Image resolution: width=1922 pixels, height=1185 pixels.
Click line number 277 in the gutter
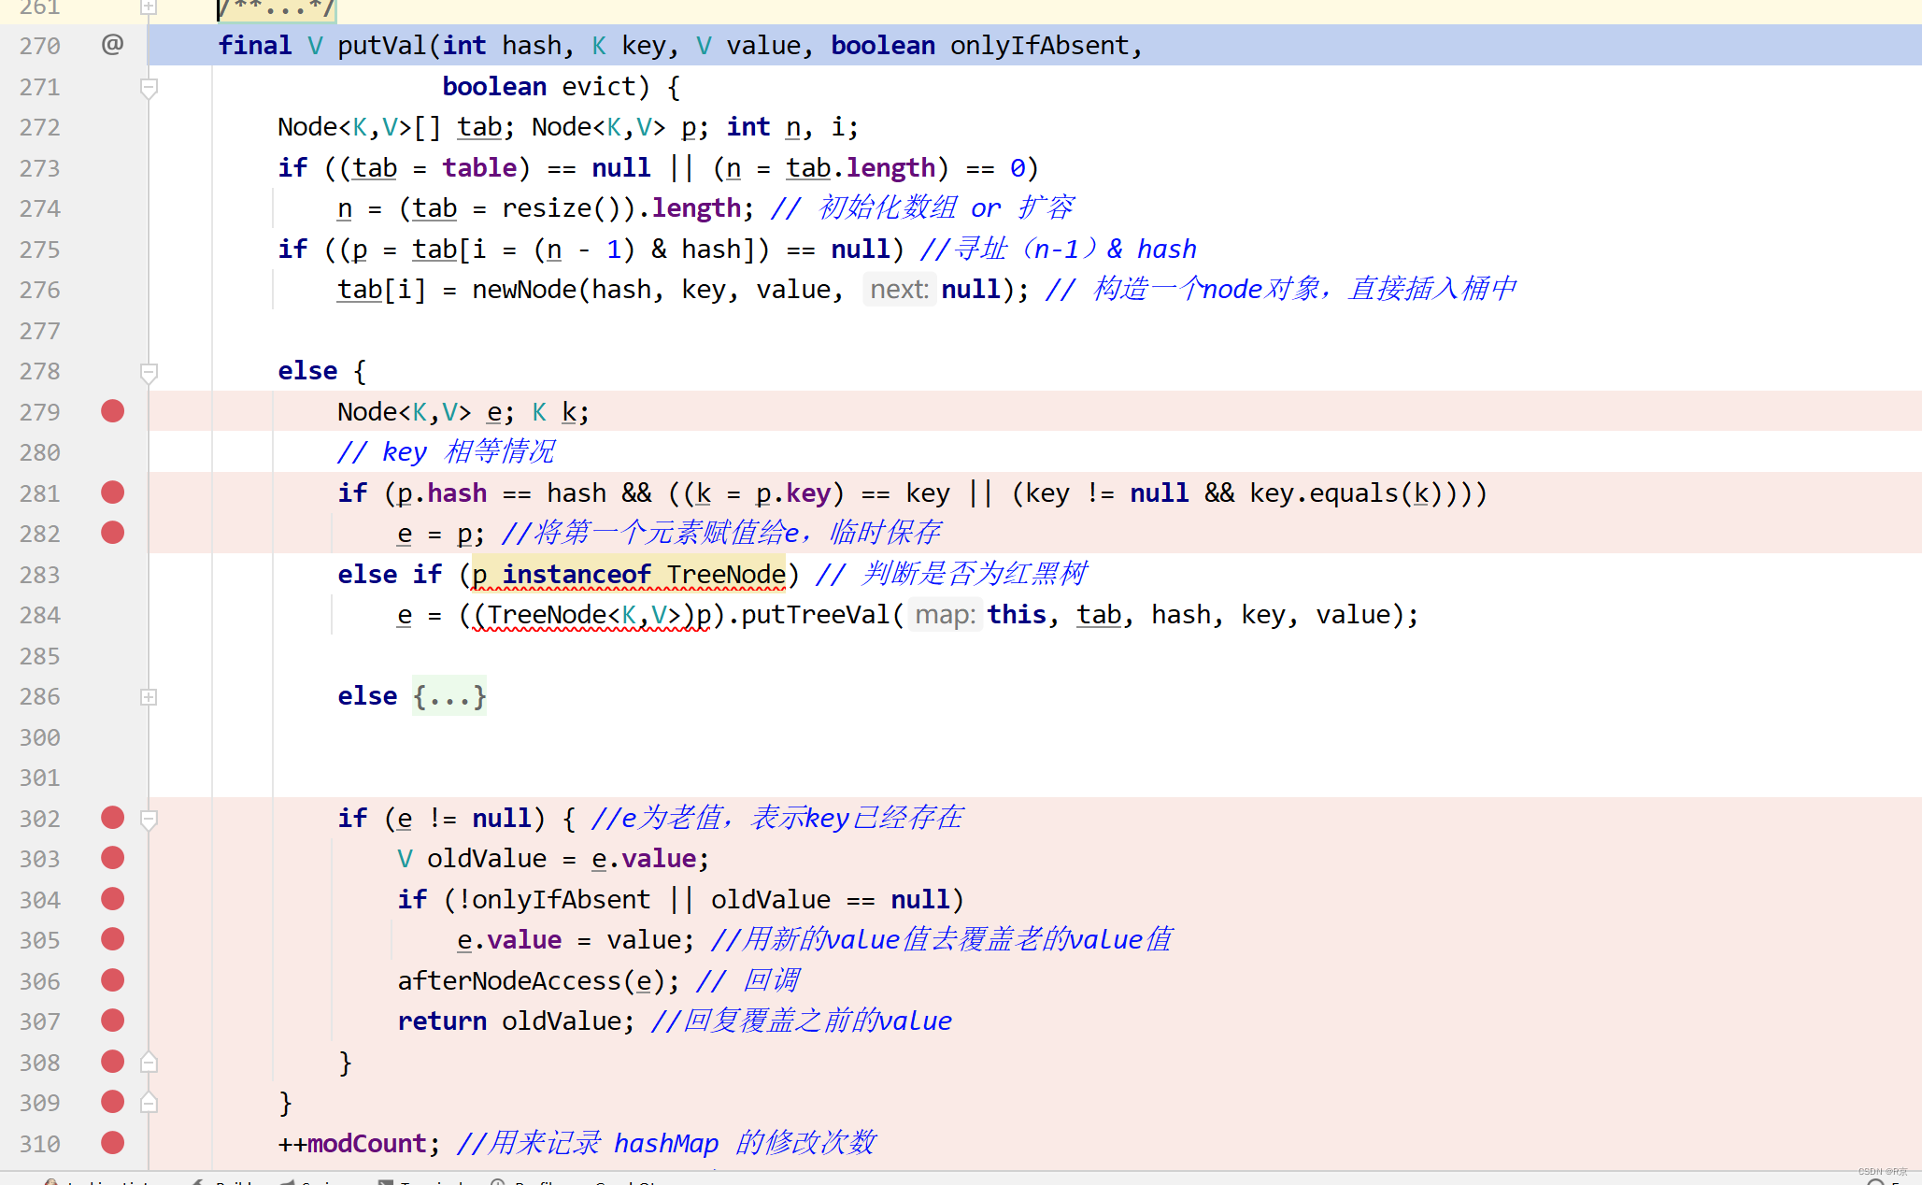(39, 331)
